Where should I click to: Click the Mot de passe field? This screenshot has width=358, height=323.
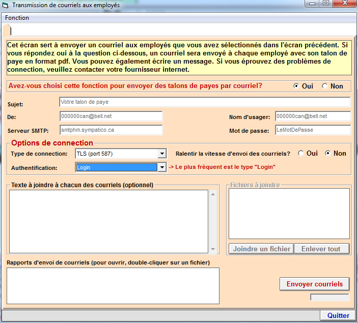pos(313,130)
